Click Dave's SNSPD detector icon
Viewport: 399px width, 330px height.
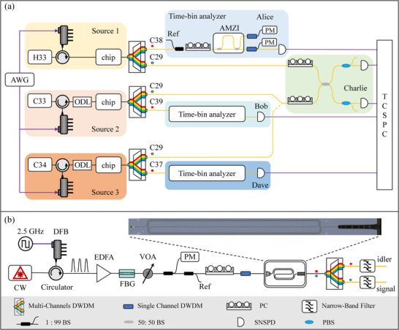pyautogui.click(x=261, y=173)
